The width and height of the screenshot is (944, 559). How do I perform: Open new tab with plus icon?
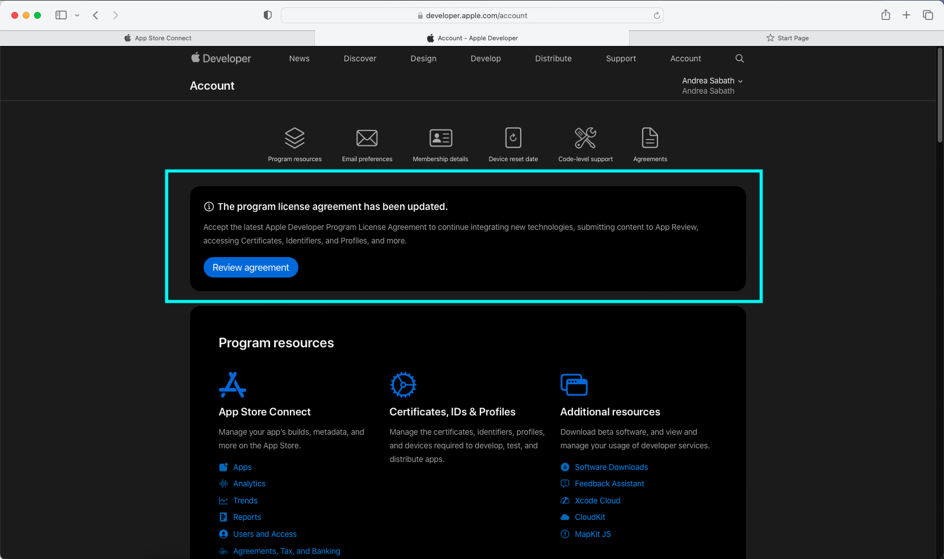(907, 15)
